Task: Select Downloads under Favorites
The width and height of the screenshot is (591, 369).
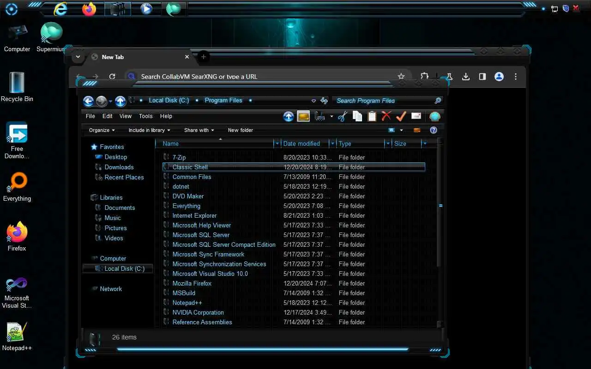Action: [119, 167]
